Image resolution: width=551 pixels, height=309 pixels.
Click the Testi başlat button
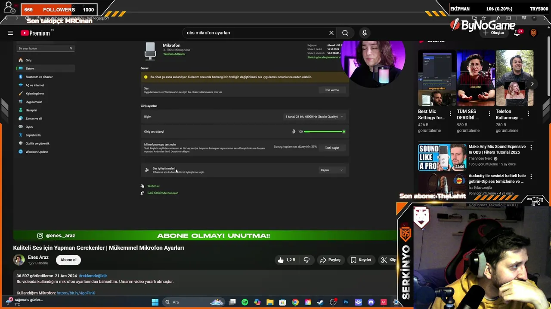pyautogui.click(x=332, y=148)
